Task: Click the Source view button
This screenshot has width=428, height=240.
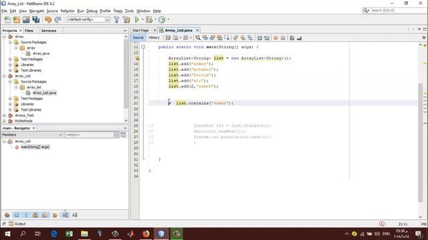Action: pos(138,37)
